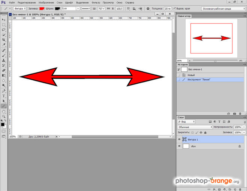Open the Слои menu
The image size is (247, 191).
click(59, 3)
